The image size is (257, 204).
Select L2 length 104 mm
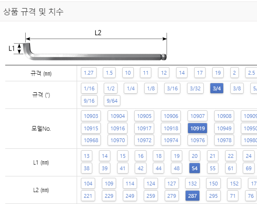(88, 184)
